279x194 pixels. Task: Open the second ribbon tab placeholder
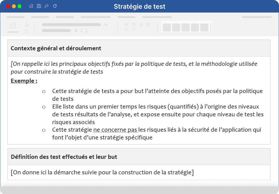coord(40,17)
